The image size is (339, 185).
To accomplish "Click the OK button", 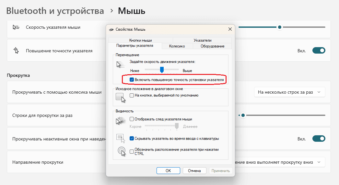I will (168, 170).
